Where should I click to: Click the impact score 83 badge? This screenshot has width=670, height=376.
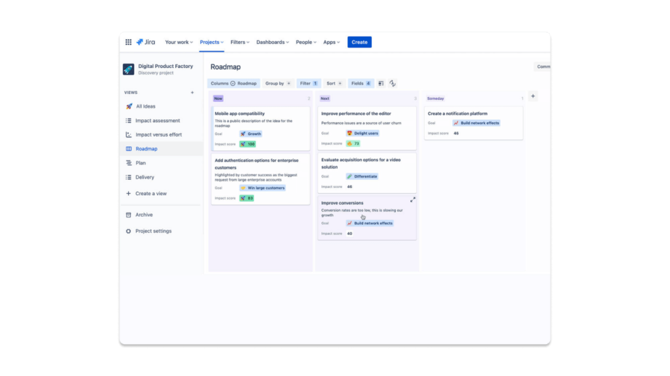pyautogui.click(x=247, y=198)
